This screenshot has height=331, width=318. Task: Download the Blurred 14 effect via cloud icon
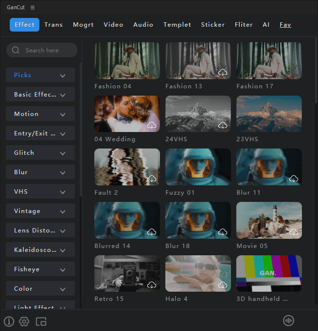pyautogui.click(x=152, y=232)
